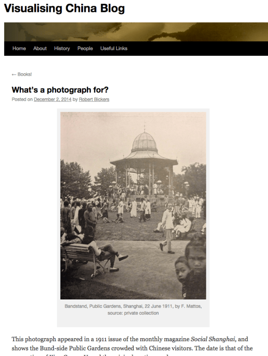Click the bandstand photograph

(133, 206)
